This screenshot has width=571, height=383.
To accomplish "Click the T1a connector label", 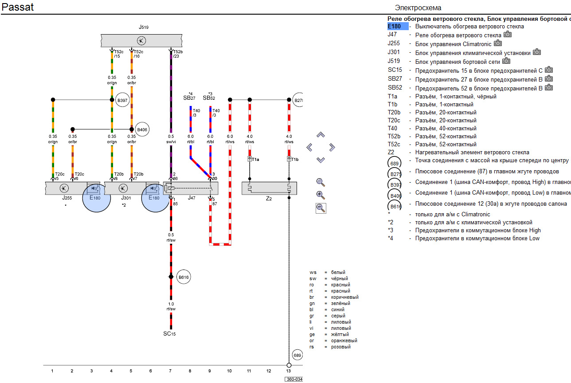I will point(255,159).
